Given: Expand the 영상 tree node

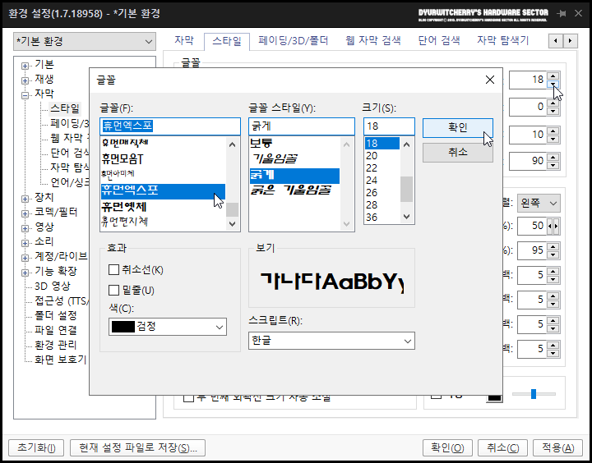Looking at the screenshot, I should click(25, 228).
